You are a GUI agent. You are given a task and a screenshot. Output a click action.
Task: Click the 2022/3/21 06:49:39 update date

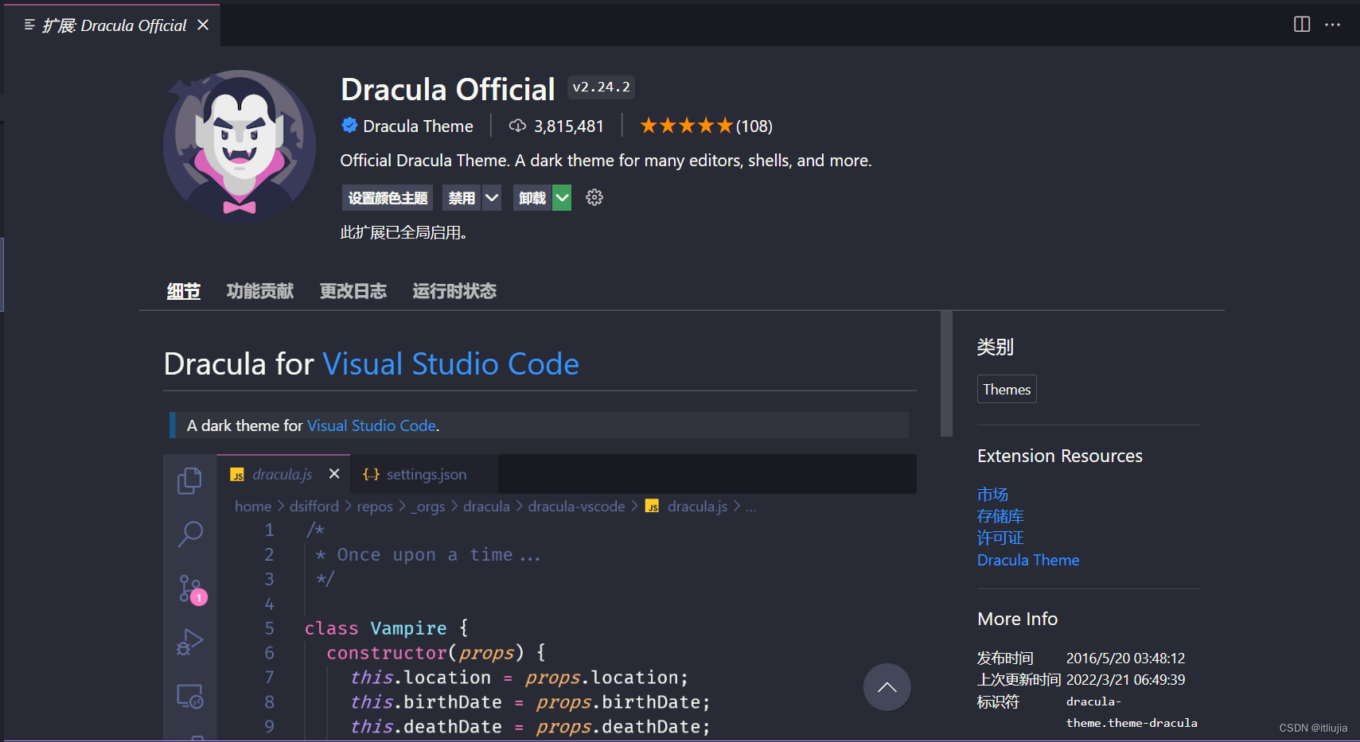(x=1125, y=680)
